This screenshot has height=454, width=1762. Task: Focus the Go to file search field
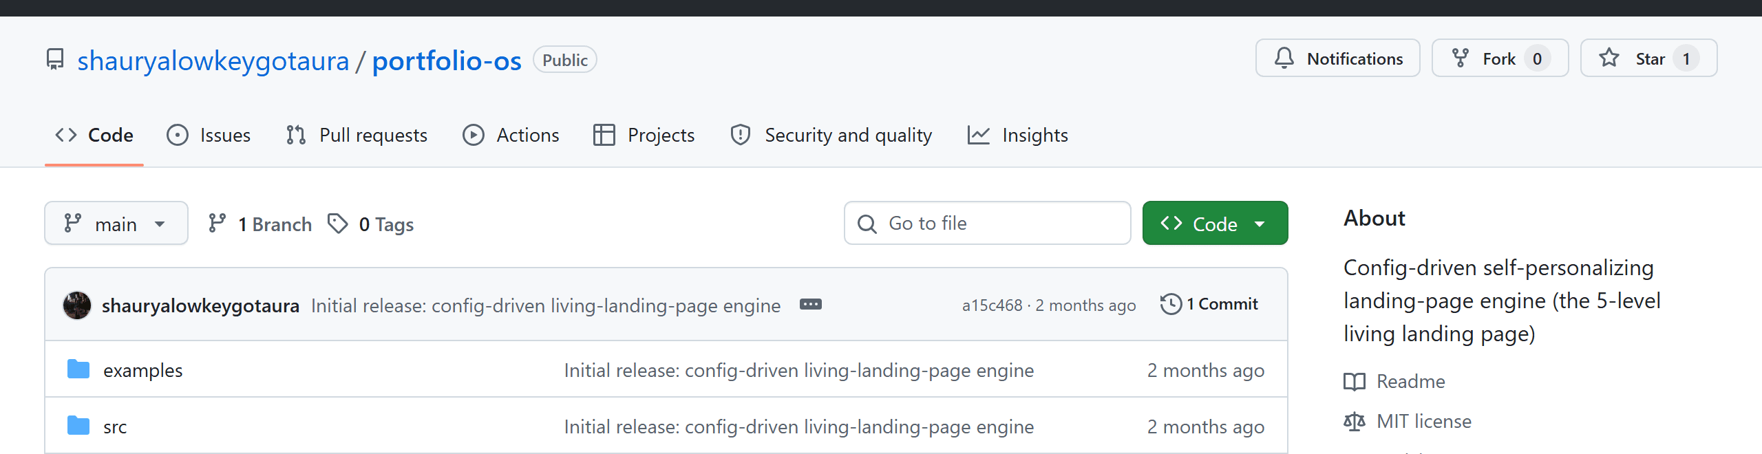point(987,223)
